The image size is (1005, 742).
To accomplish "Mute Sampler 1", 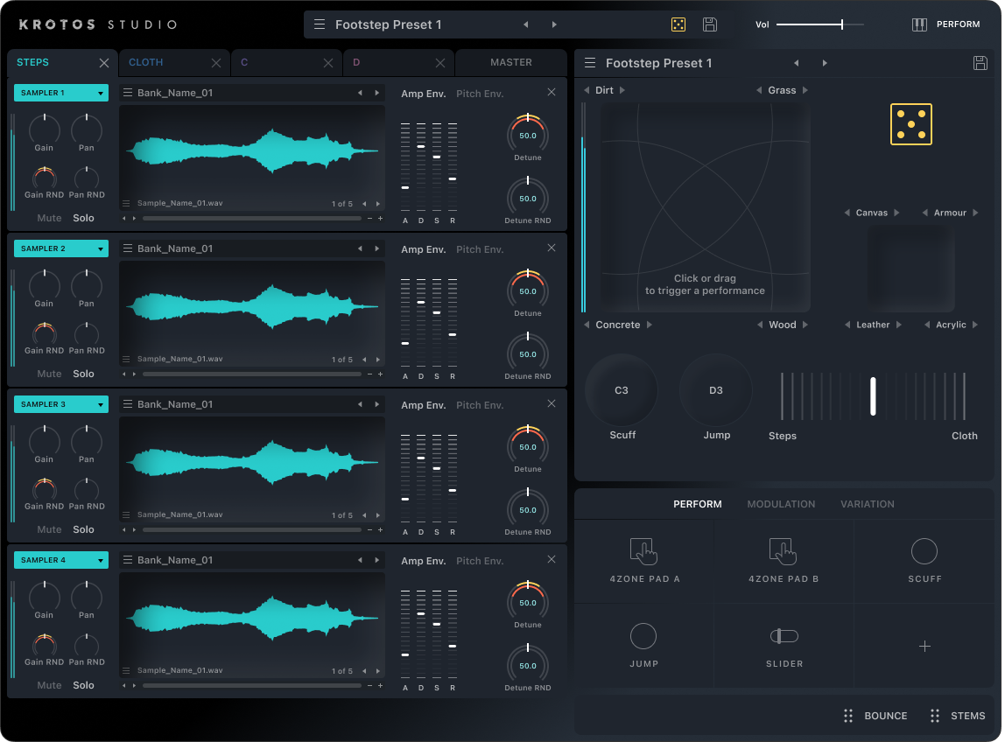I will (x=49, y=218).
